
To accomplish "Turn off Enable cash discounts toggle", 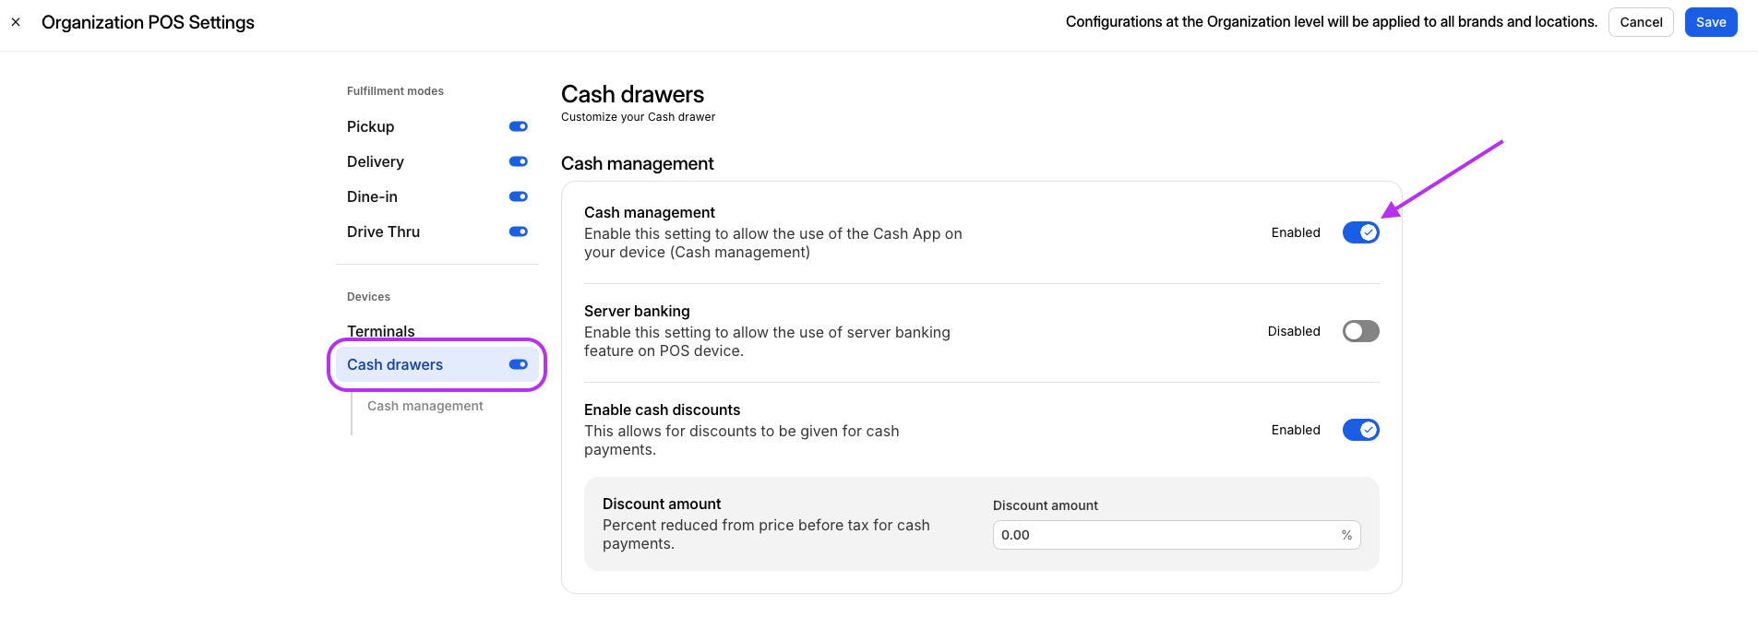I will tap(1360, 430).
